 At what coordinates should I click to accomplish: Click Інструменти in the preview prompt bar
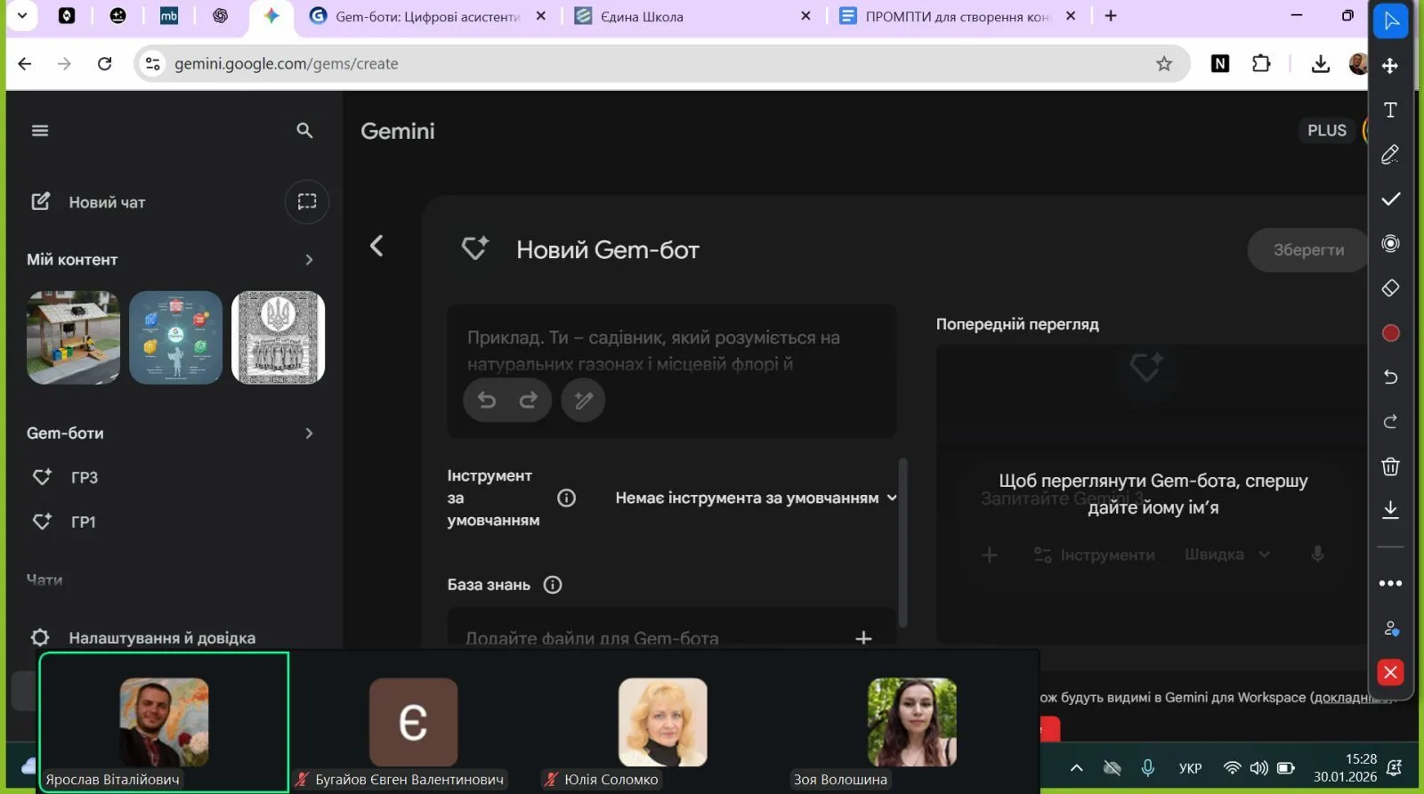click(1095, 555)
